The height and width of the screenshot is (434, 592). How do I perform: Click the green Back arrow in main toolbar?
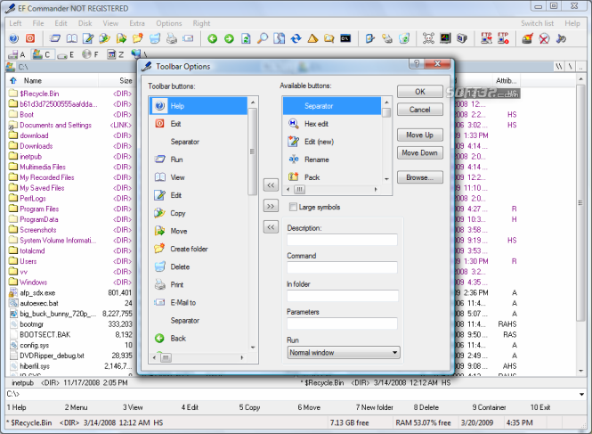(x=212, y=38)
